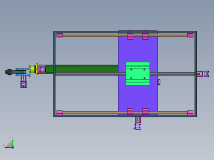
Task: Select the bottom-right pink rod mount
Action: (190, 113)
